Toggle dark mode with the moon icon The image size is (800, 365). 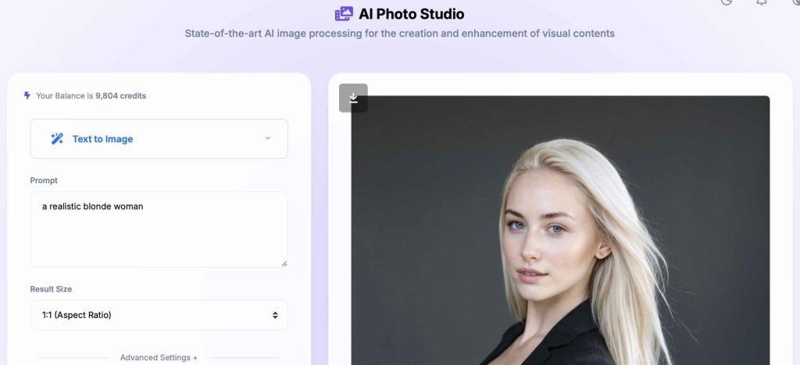pyautogui.click(x=727, y=2)
